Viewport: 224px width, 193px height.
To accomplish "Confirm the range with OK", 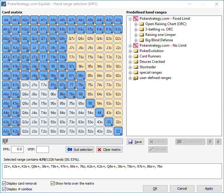I will click(155, 189).
